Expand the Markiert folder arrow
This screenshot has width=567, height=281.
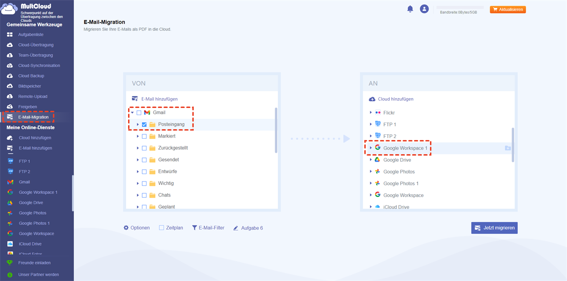click(137, 136)
